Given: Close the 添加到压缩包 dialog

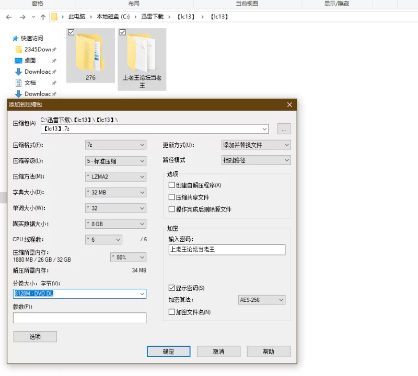Looking at the screenshot, I should (290, 105).
